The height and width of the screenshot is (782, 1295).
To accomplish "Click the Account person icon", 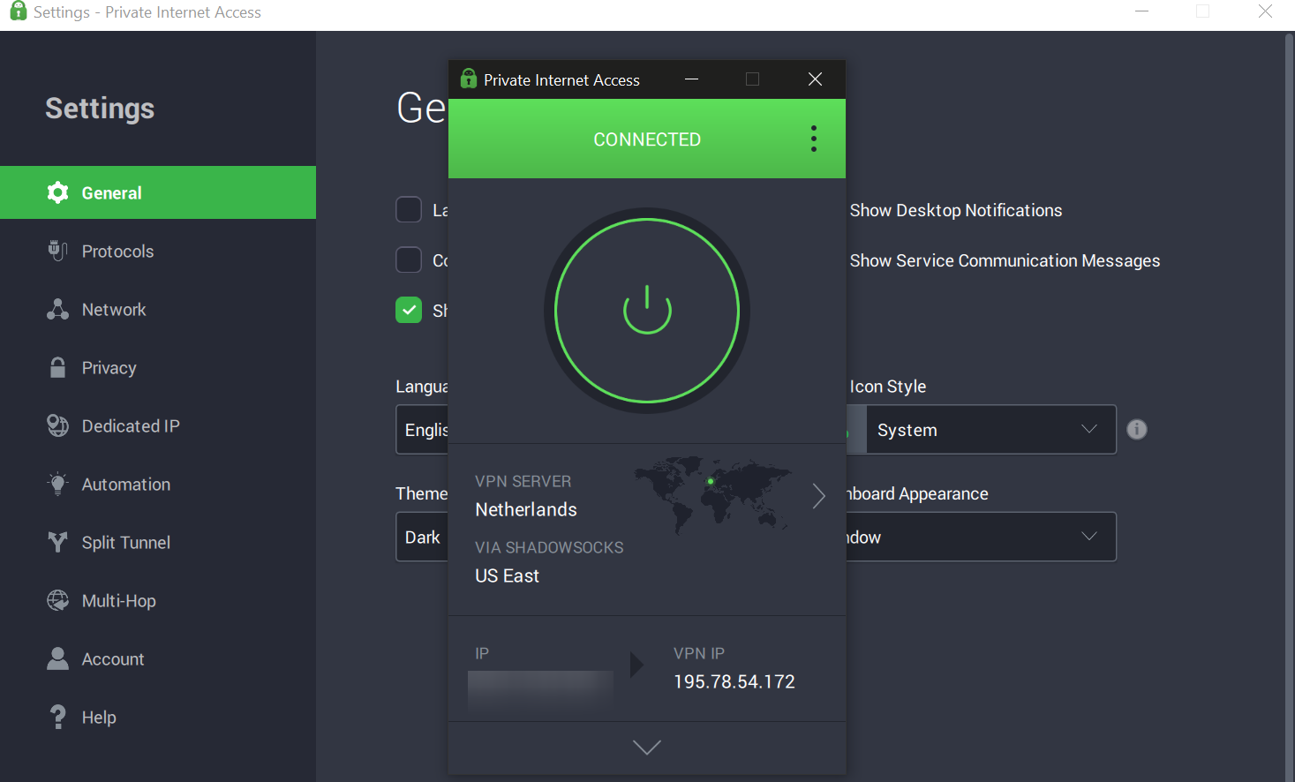I will [x=57, y=658].
